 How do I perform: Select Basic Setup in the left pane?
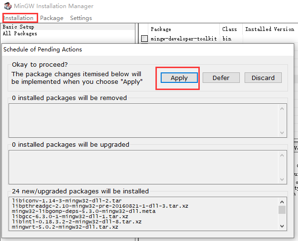tap(19, 27)
